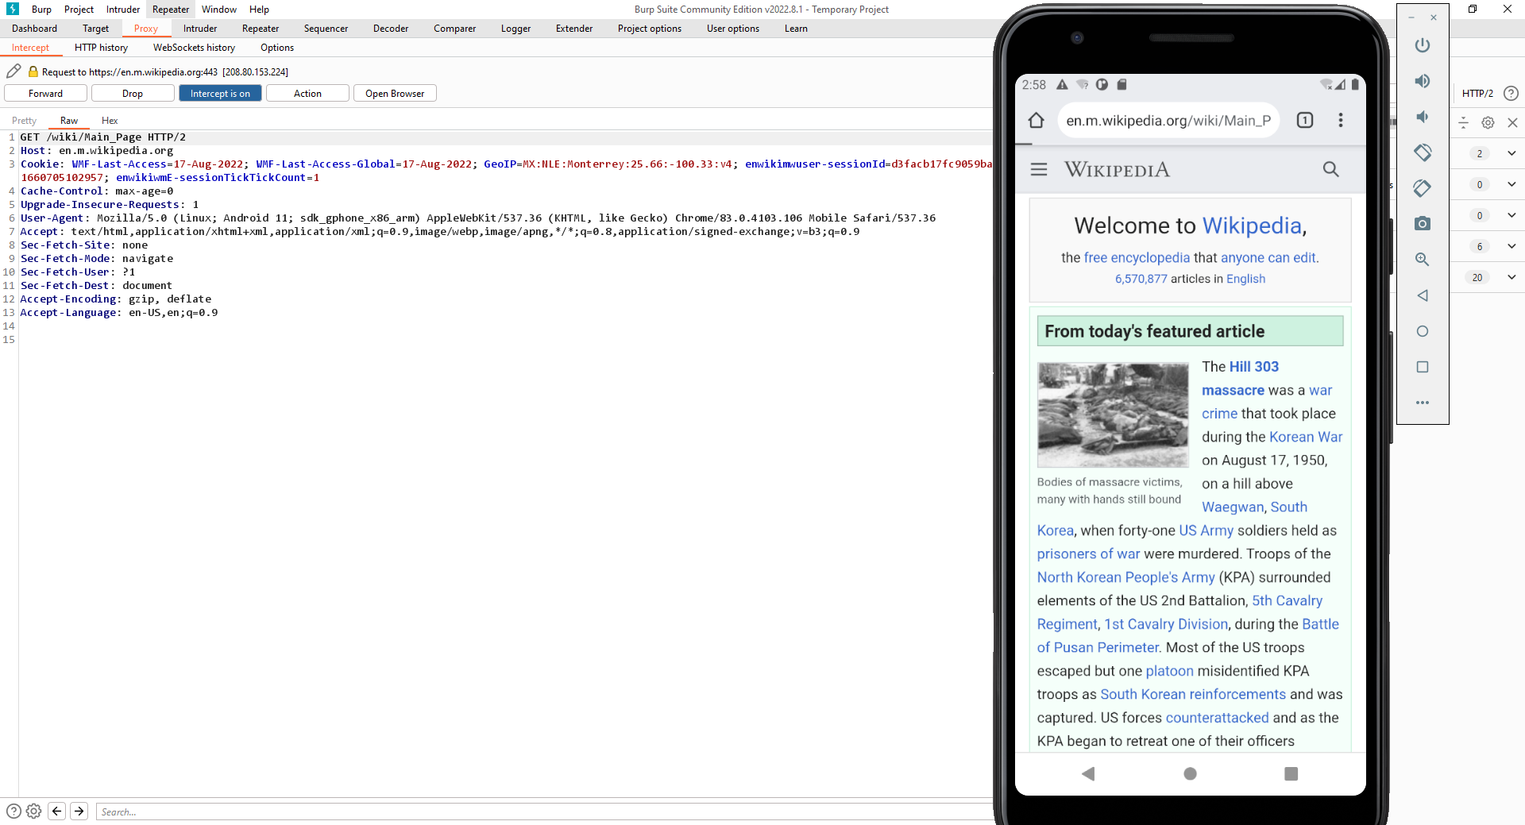The height and width of the screenshot is (825, 1525).
Task: Go to previous search match arrow
Action: pos(56,811)
